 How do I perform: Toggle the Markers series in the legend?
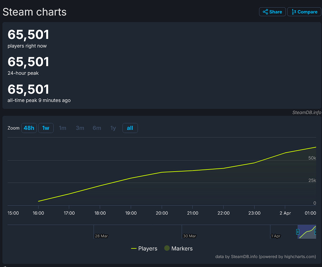178,248
